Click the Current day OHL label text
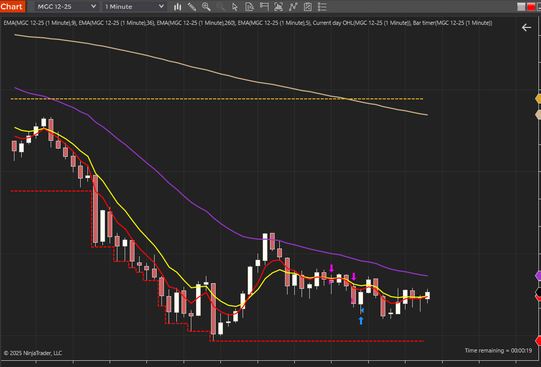 tap(362, 23)
